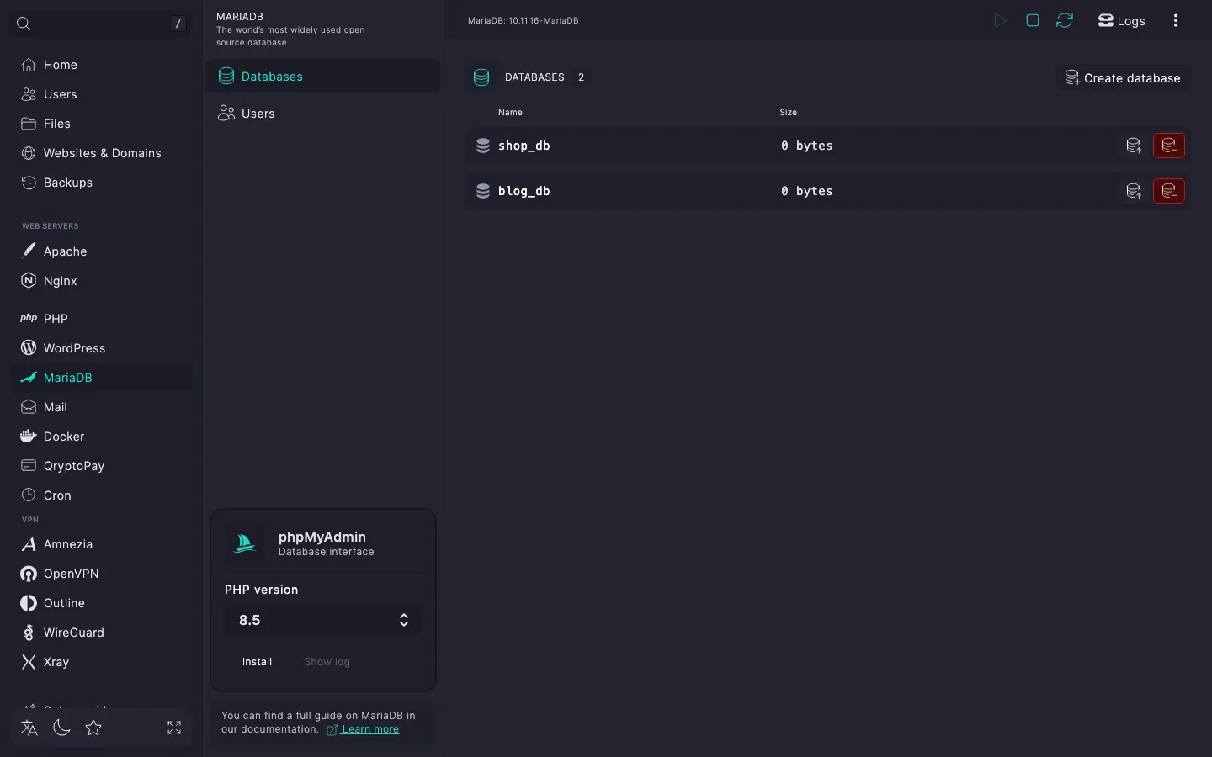Open Websites & Domains
The width and height of the screenshot is (1212, 757).
pyautogui.click(x=101, y=153)
